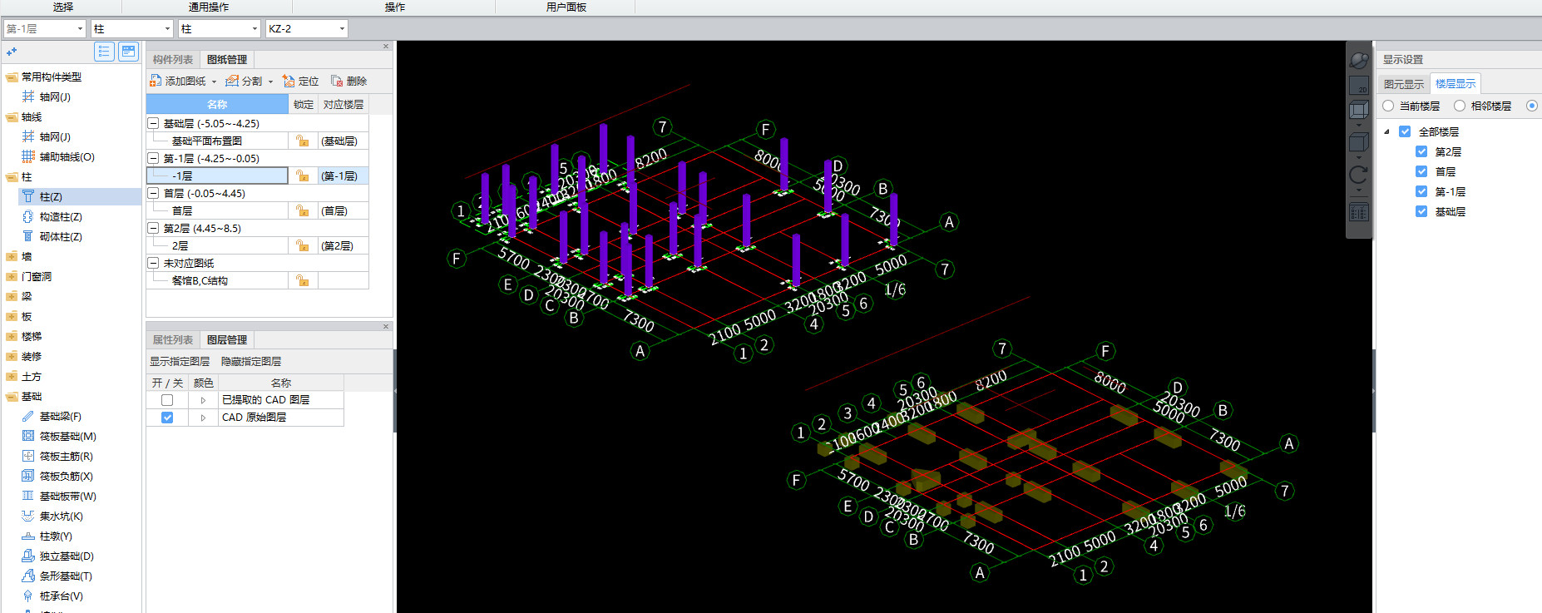Select 柱墩(Y) column pier
This screenshot has width=1542, height=613.
click(x=56, y=536)
